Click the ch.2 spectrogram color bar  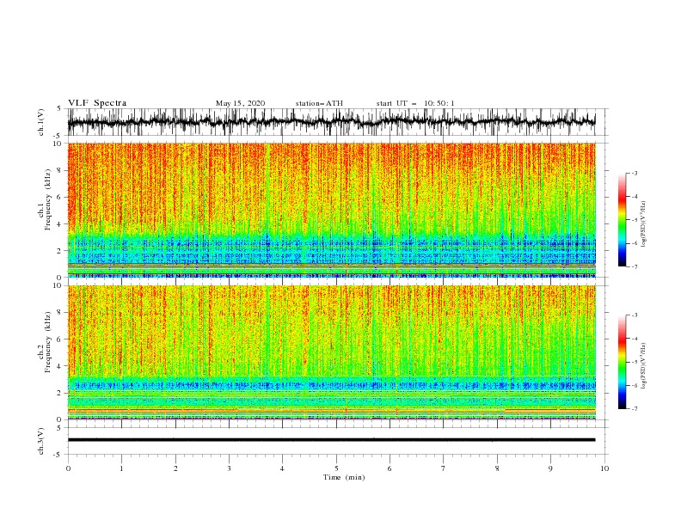[622, 362]
